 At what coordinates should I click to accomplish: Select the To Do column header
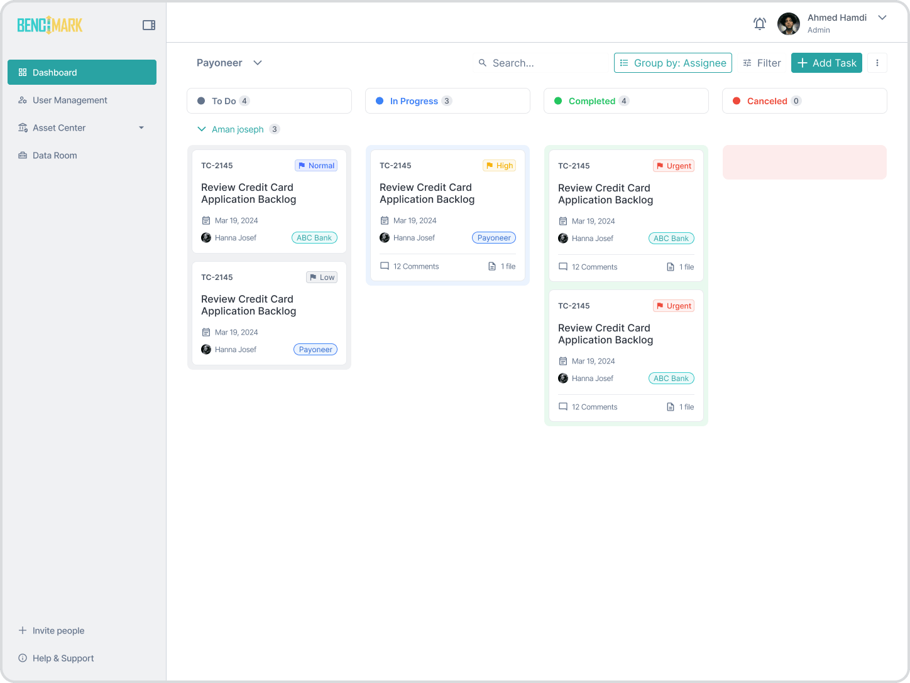tap(269, 100)
